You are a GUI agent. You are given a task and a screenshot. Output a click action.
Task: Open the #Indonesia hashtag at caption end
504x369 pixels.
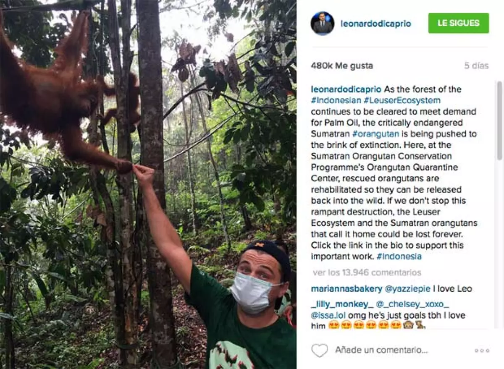click(x=399, y=256)
